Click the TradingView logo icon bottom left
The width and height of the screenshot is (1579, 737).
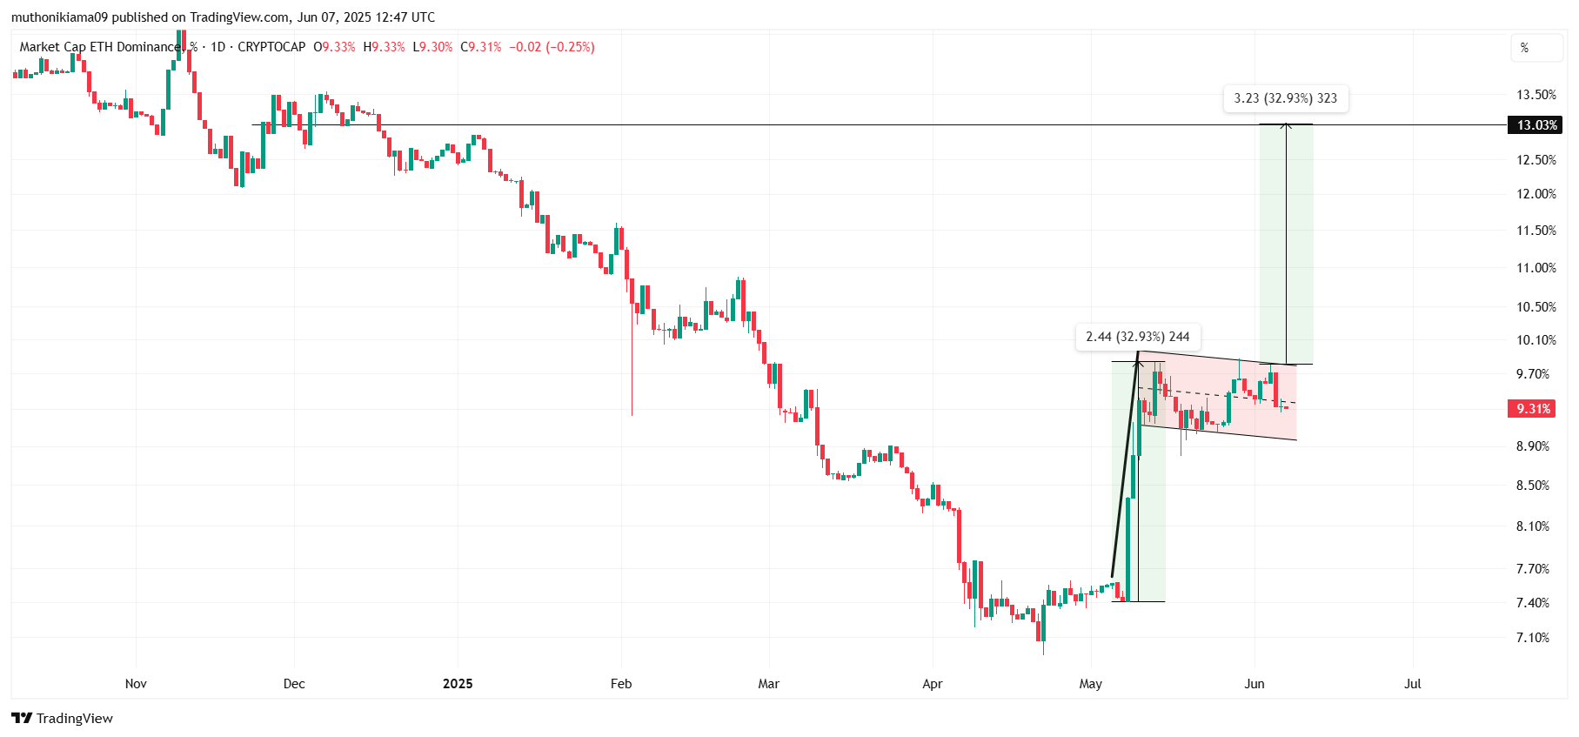pyautogui.click(x=23, y=718)
